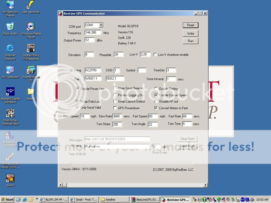This screenshot has height=203, width=271.
Task: Enable Position Logging On checkbox
Action: point(115,95)
